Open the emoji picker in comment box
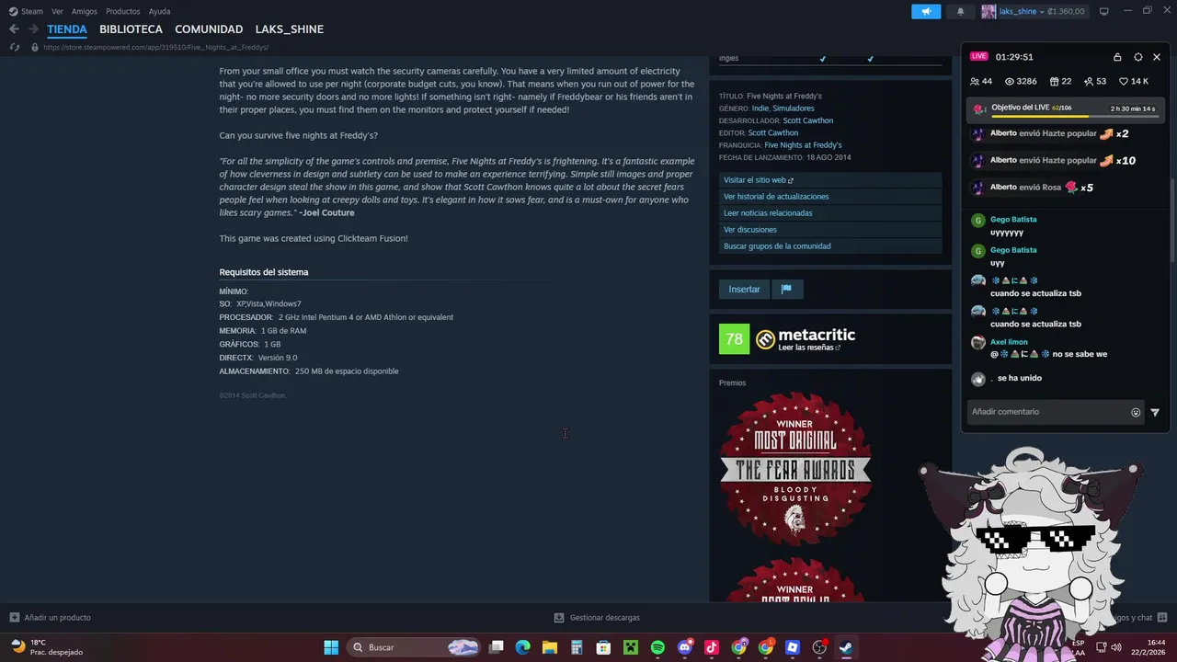 coord(1136,413)
